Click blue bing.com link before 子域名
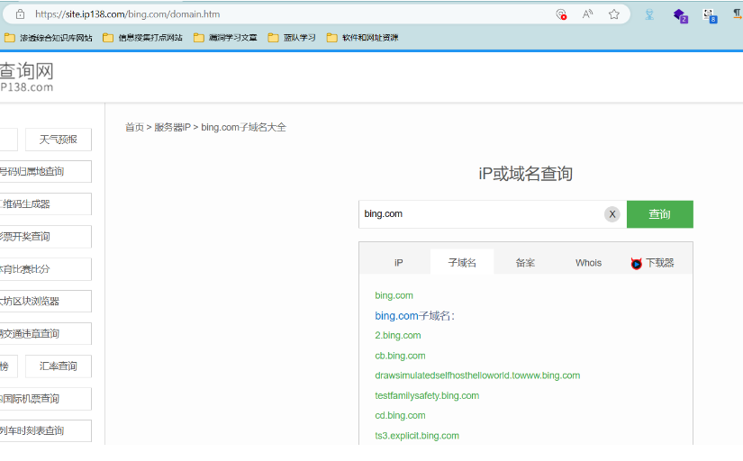This screenshot has height=461, width=743. coord(396,316)
